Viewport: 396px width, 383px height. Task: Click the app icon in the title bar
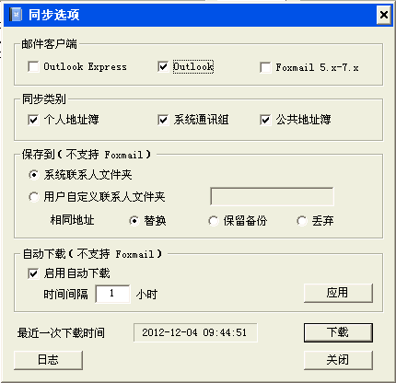[16, 15]
